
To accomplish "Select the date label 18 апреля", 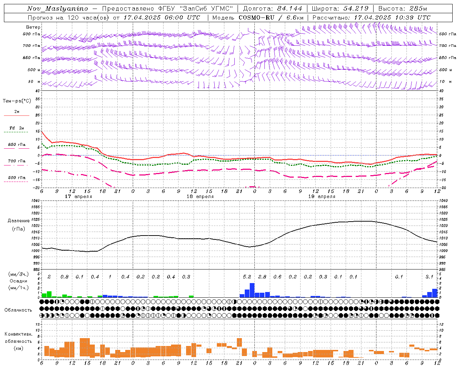I will (x=200, y=197).
